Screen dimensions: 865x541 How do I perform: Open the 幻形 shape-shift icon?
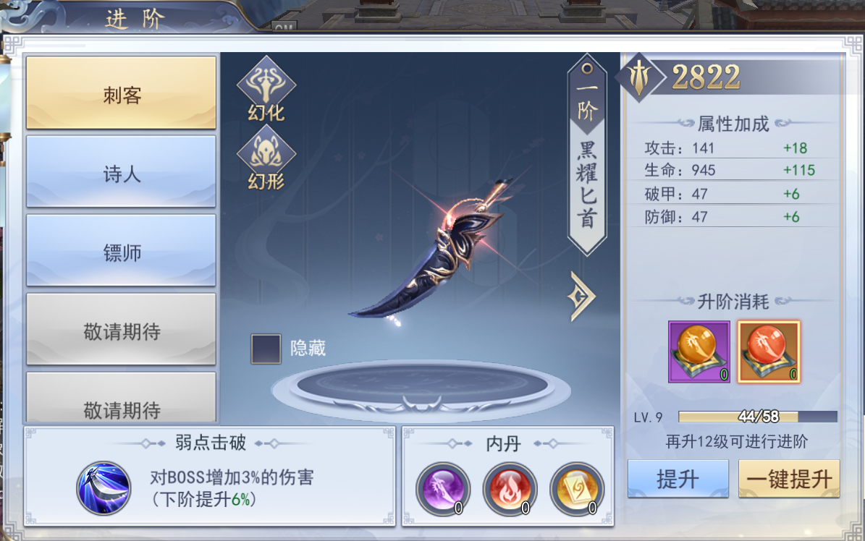[x=266, y=158]
